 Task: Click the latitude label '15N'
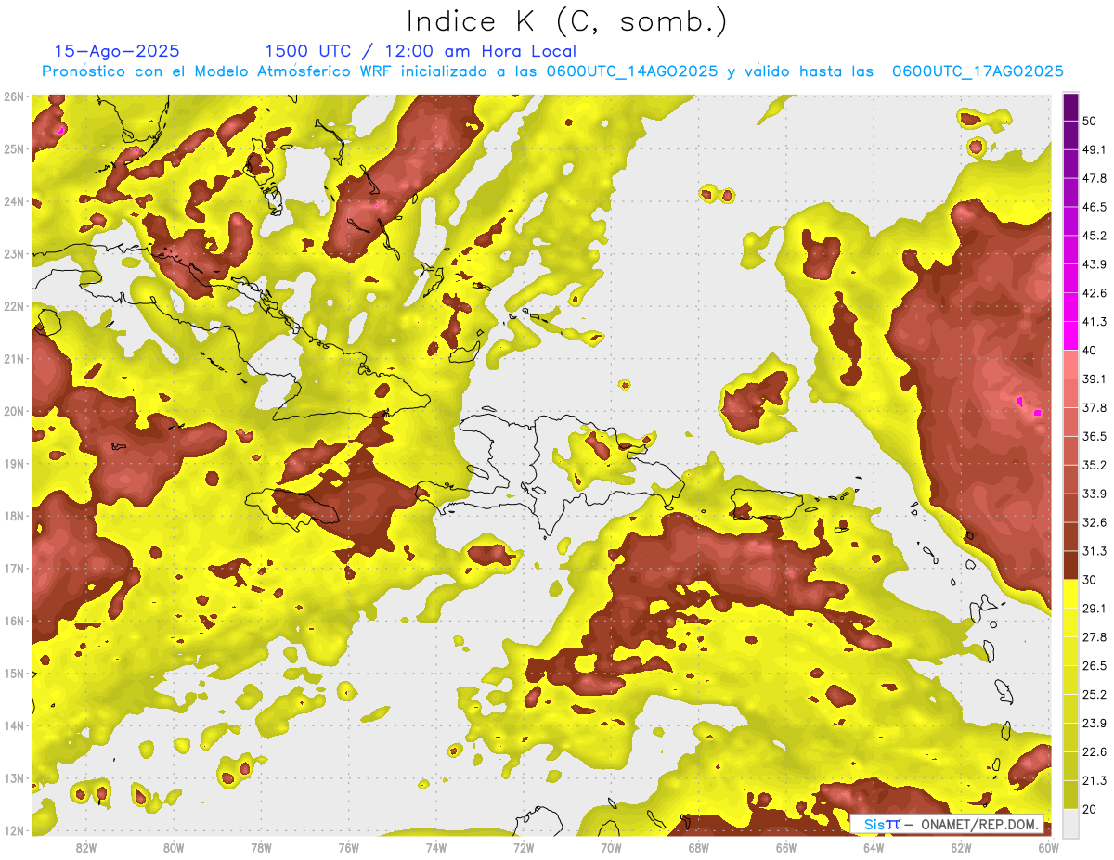[x=14, y=674]
